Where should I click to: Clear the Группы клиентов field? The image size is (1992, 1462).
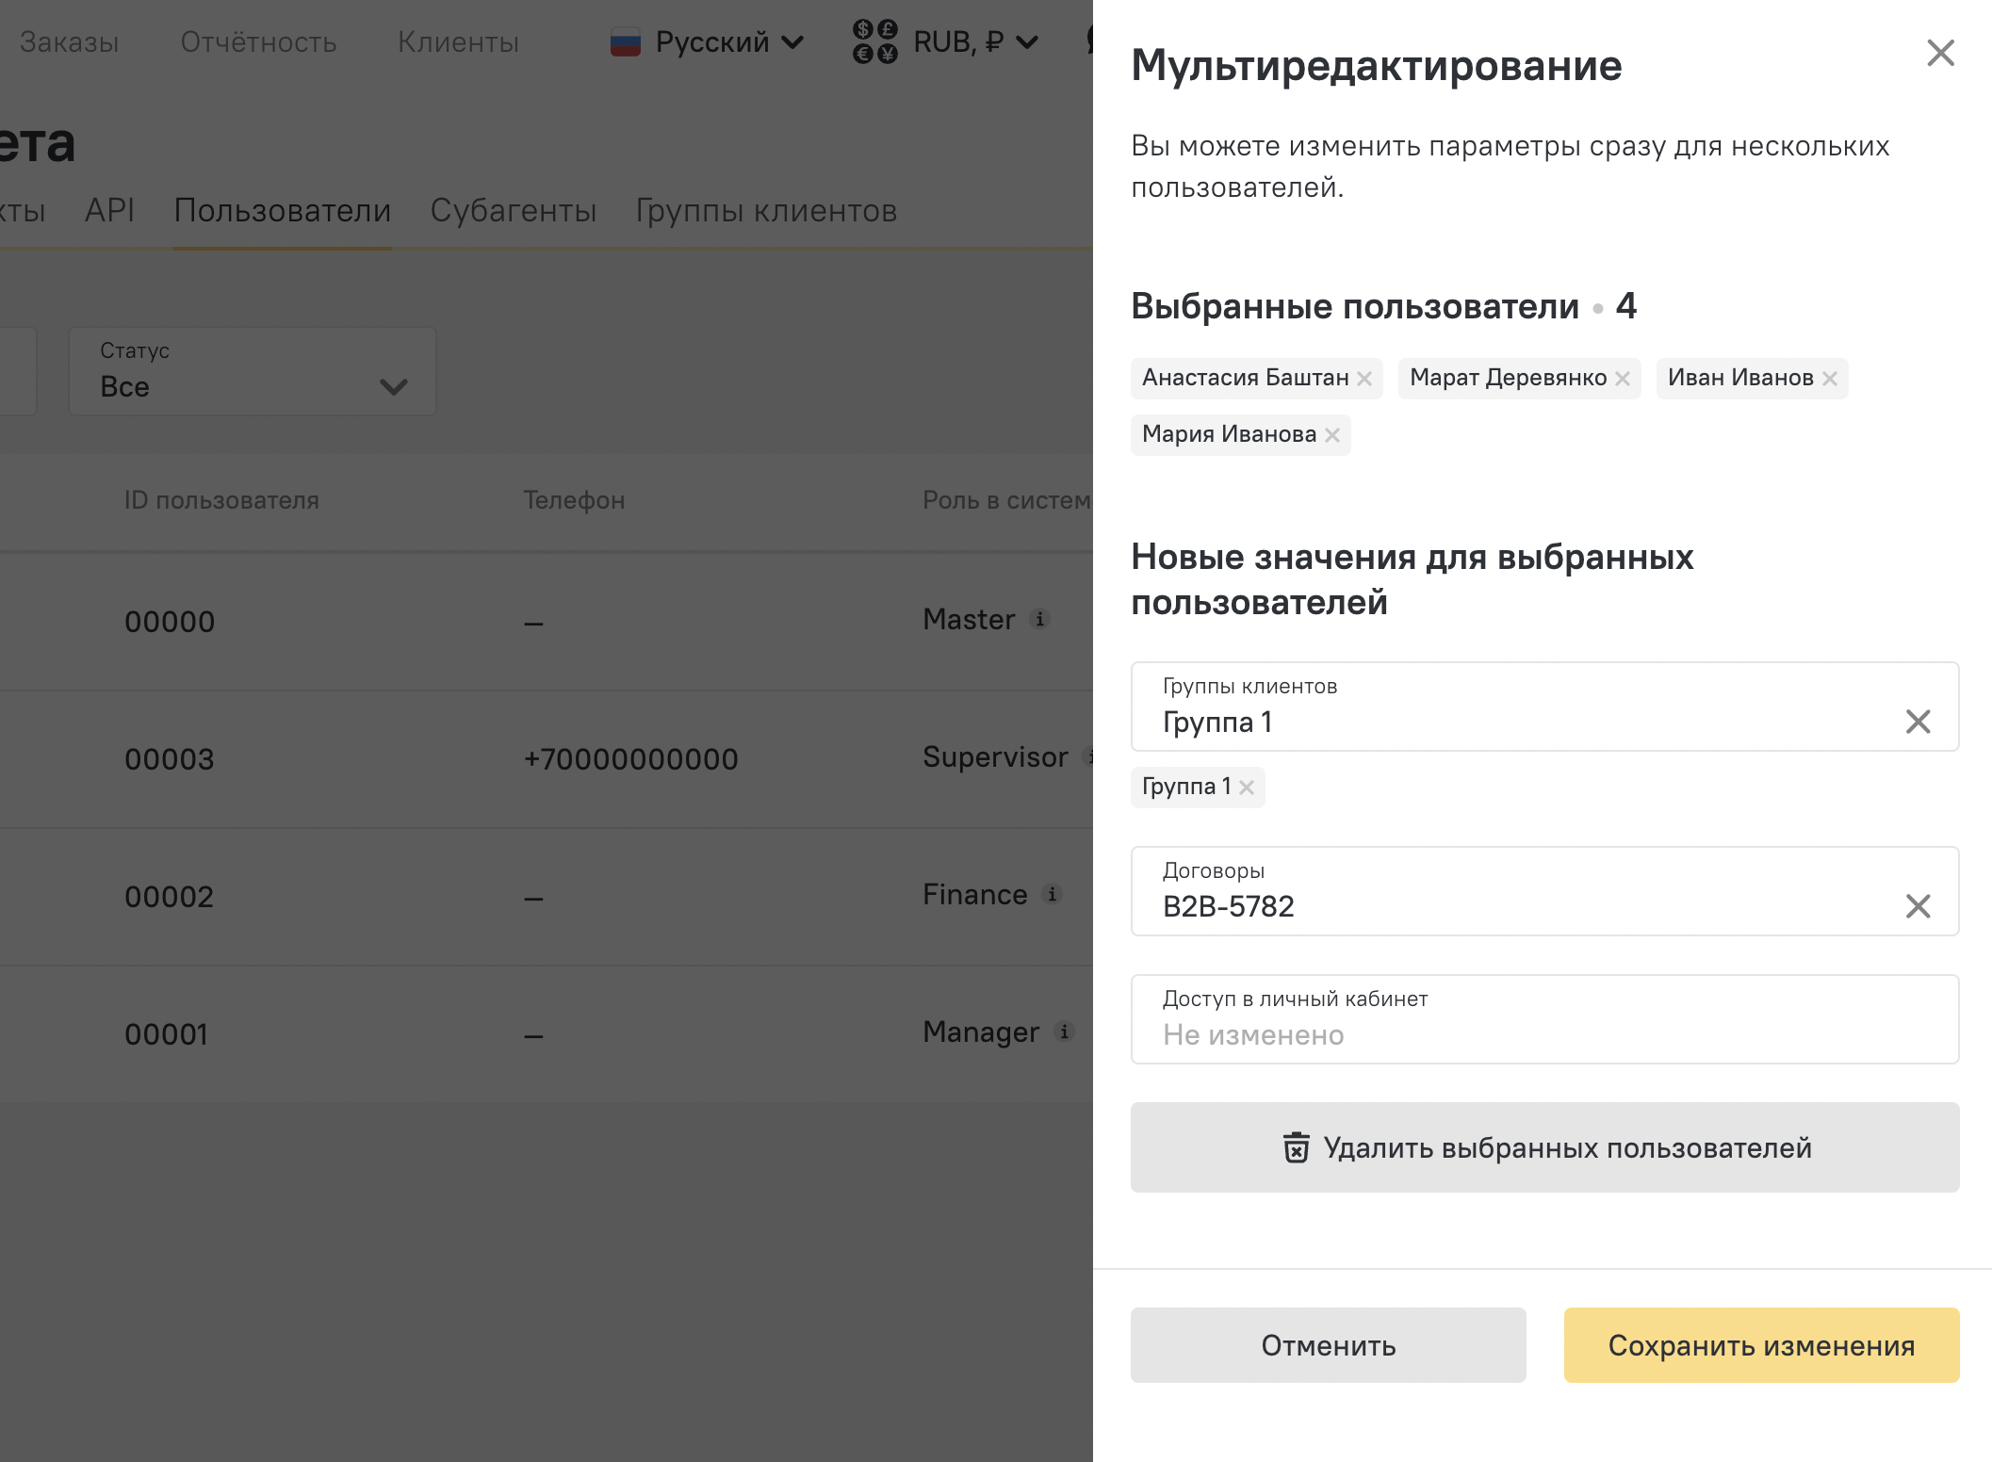[1918, 722]
